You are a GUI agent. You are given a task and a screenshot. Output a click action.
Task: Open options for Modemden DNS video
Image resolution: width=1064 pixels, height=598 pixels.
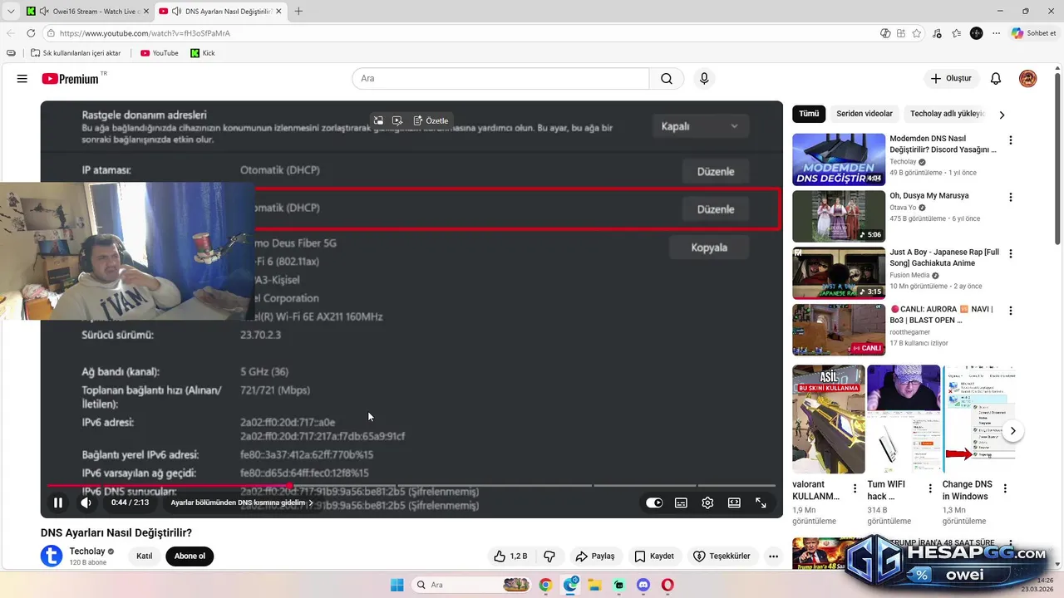tap(1011, 140)
